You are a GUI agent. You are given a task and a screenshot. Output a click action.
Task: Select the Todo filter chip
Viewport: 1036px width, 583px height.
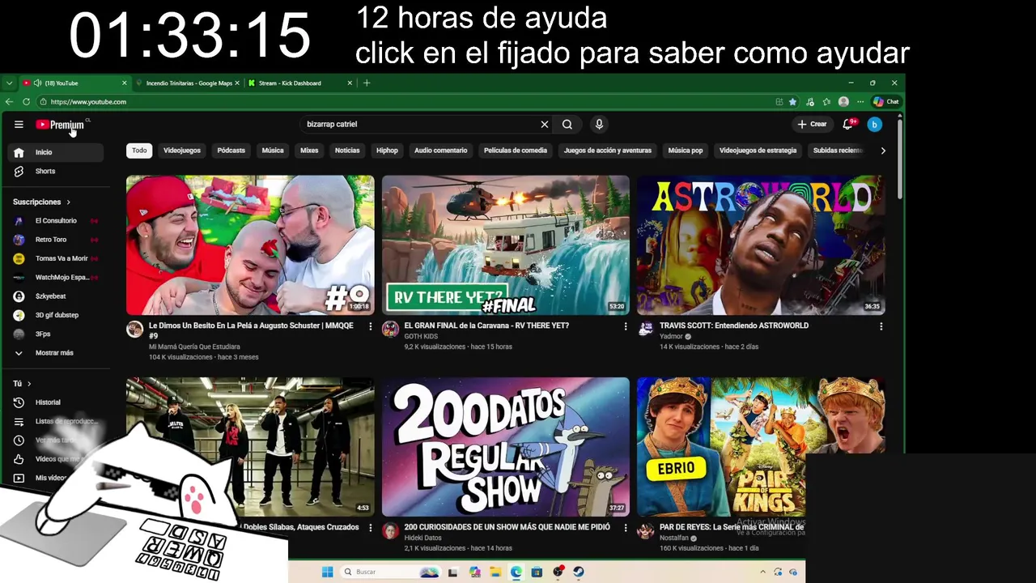(139, 151)
